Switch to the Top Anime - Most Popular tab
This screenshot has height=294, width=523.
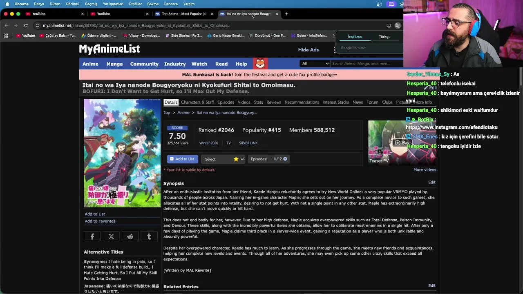coord(184,14)
